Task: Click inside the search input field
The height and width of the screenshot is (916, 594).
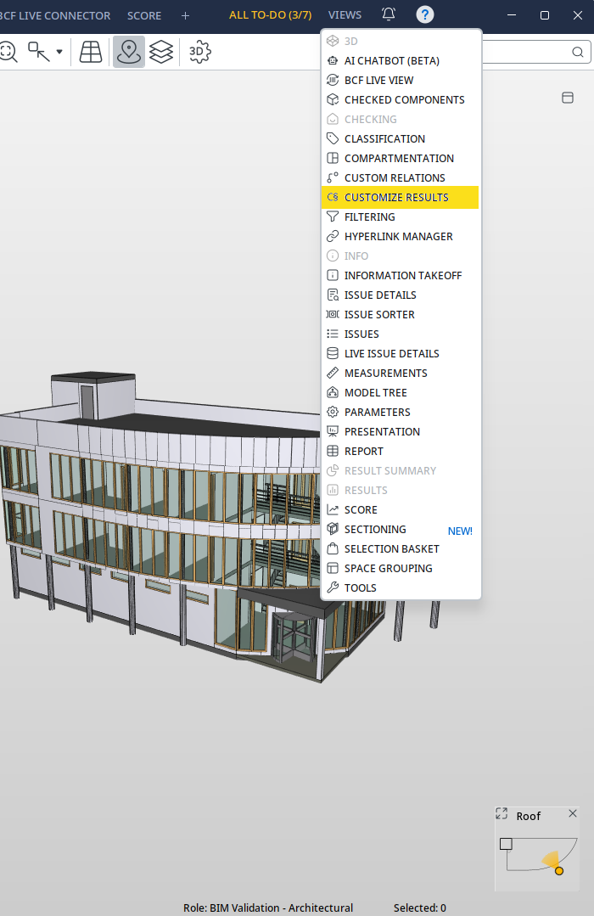Action: 525,52
